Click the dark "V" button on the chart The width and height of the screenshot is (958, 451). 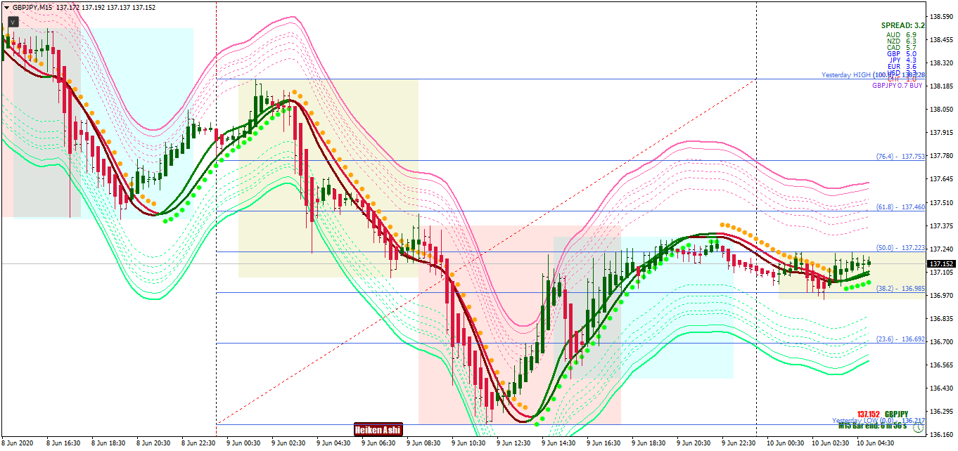13,22
